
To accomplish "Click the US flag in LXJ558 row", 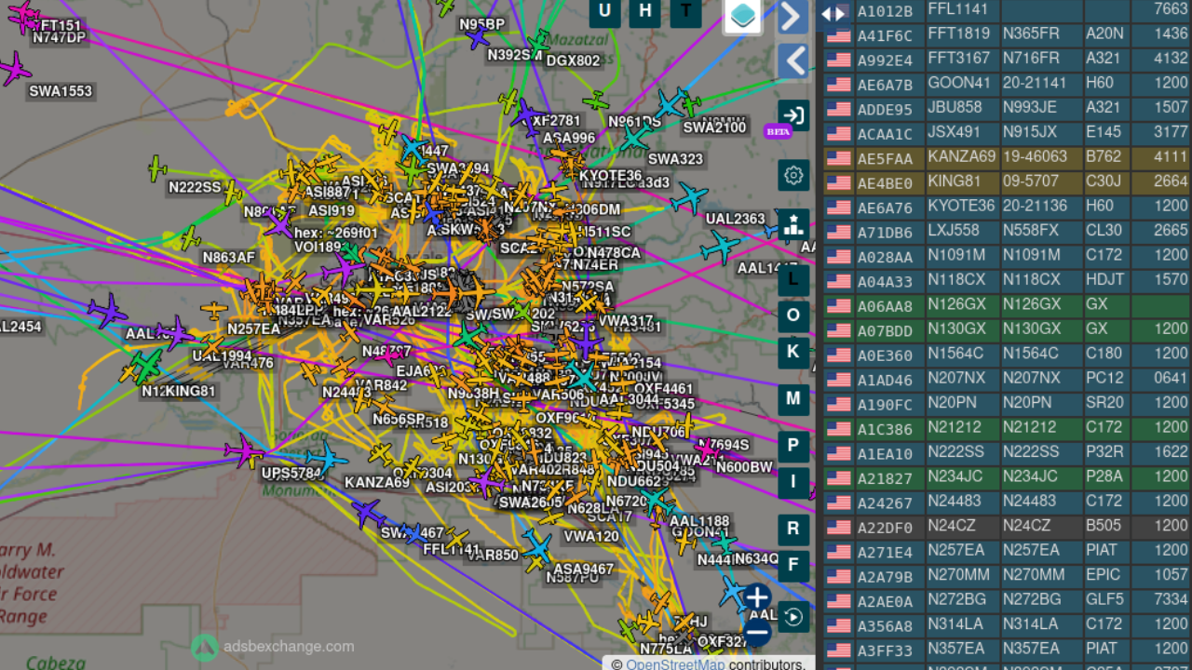I will pos(838,232).
